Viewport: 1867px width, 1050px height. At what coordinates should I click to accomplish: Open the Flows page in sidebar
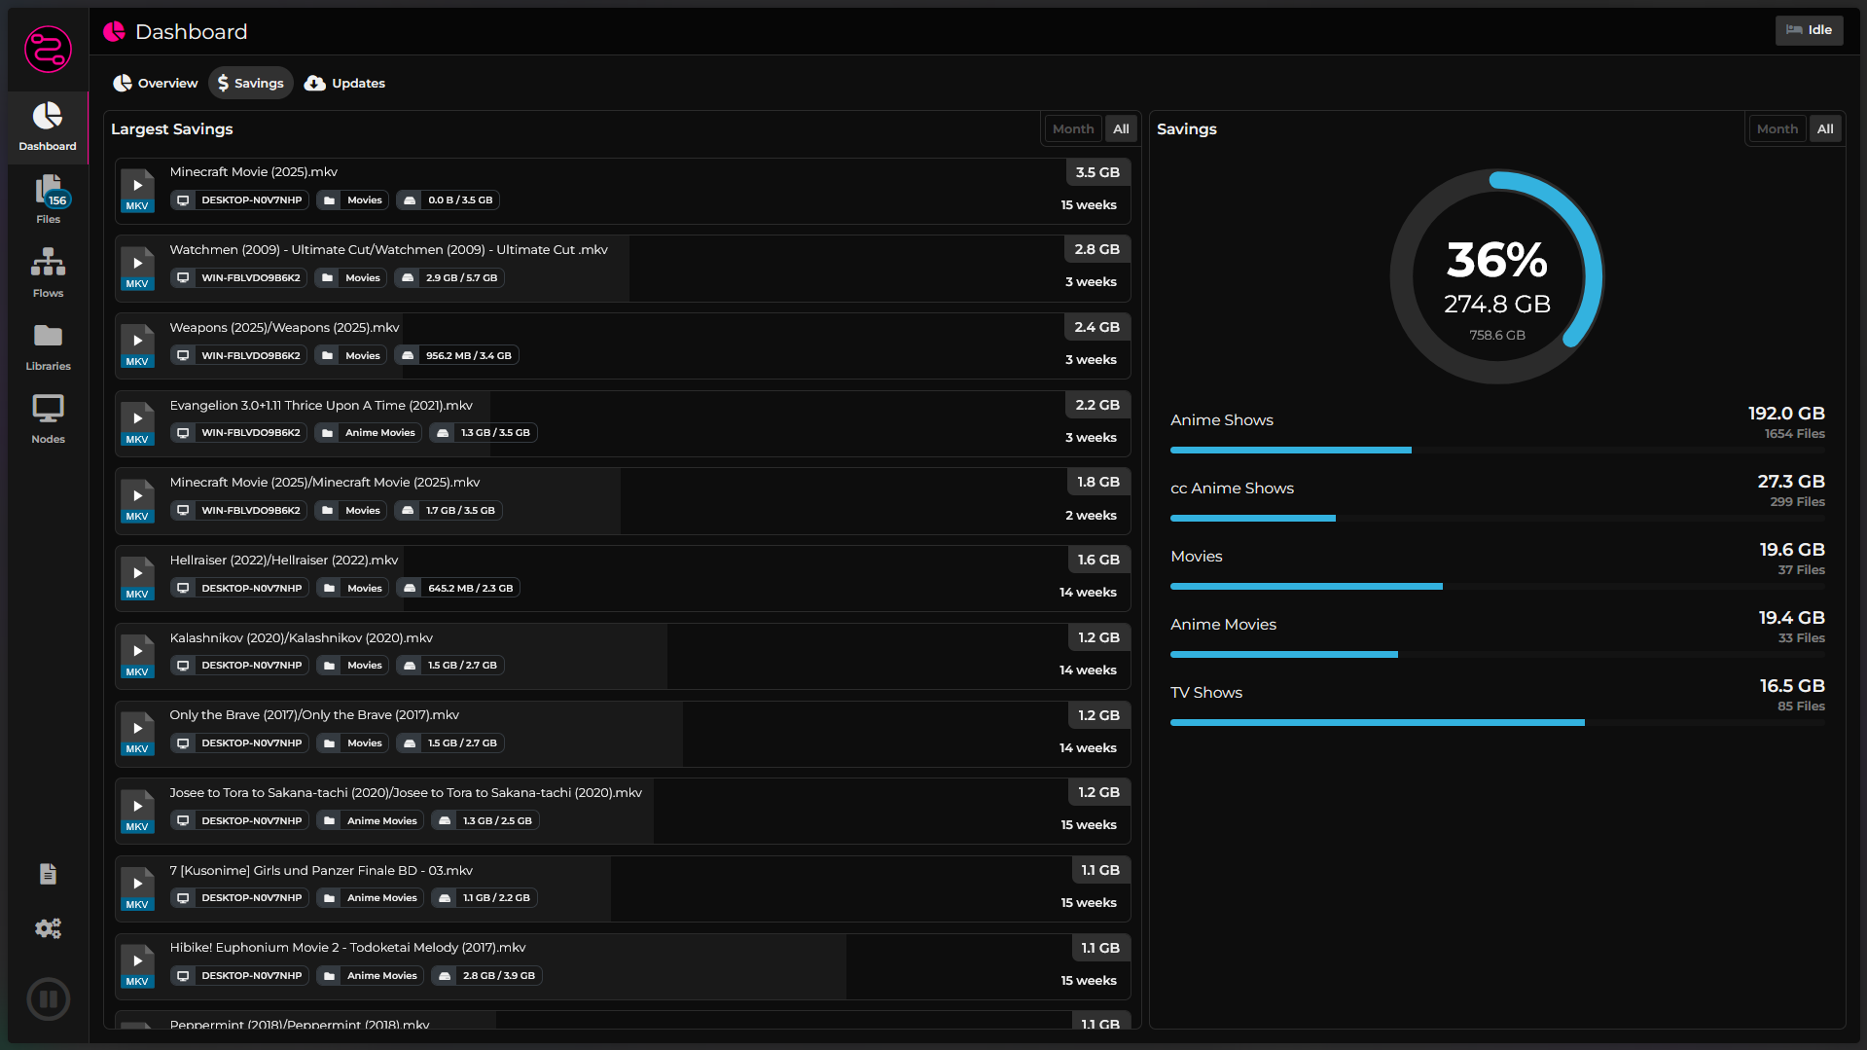tap(48, 272)
